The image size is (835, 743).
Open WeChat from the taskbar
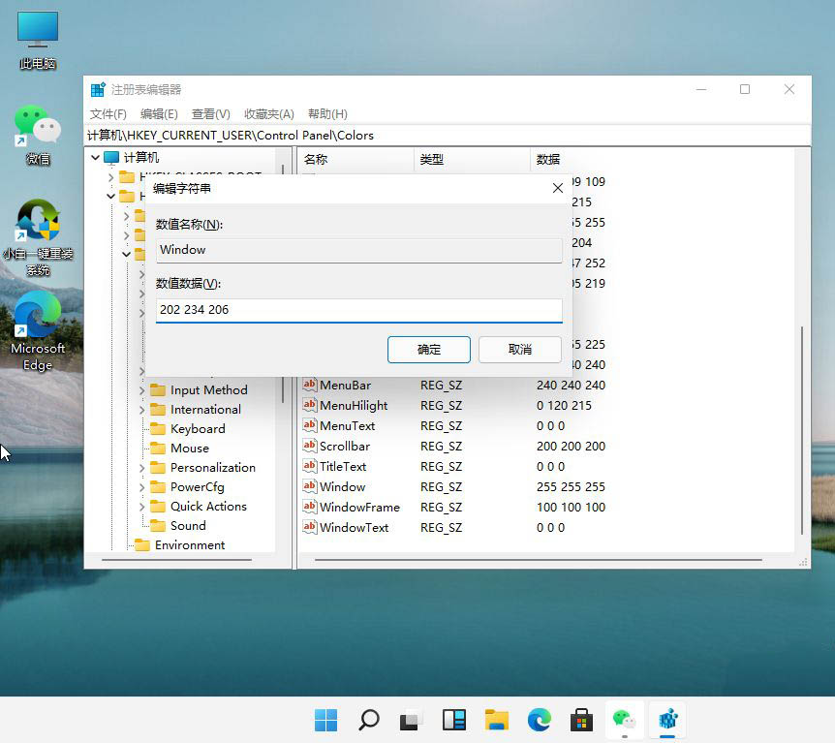click(x=624, y=720)
